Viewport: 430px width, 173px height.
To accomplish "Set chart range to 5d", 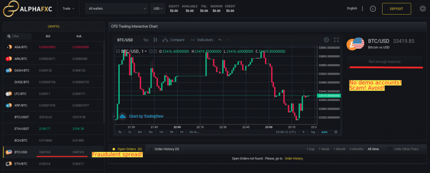I will click(171, 132).
